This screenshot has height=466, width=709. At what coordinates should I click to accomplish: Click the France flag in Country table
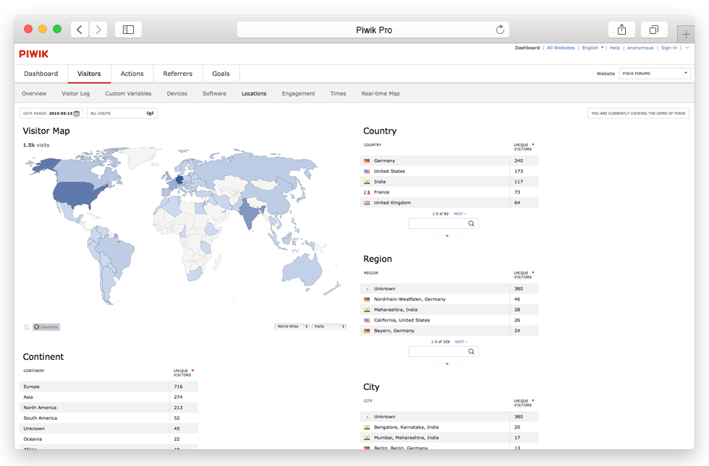(367, 192)
